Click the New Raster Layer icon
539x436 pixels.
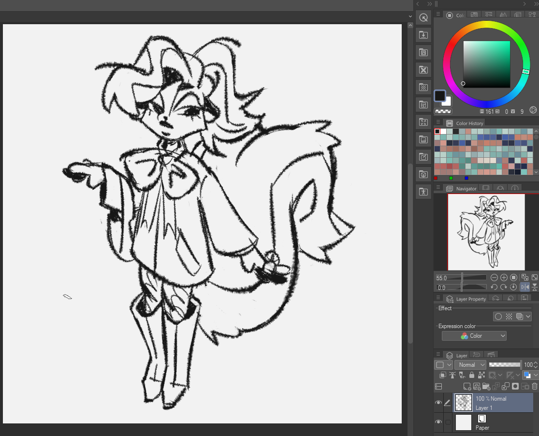tap(467, 386)
